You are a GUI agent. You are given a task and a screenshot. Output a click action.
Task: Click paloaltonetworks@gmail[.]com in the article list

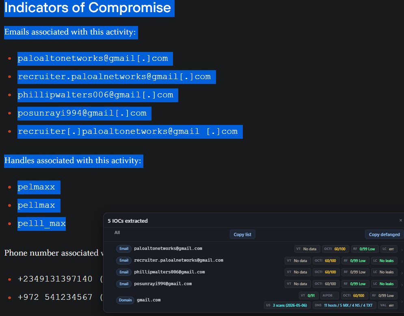[93, 58]
